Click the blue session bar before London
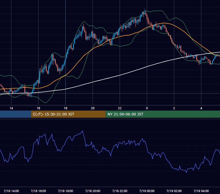 pos(16,114)
